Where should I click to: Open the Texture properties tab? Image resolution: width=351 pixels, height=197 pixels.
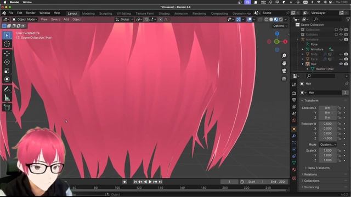[294, 178]
